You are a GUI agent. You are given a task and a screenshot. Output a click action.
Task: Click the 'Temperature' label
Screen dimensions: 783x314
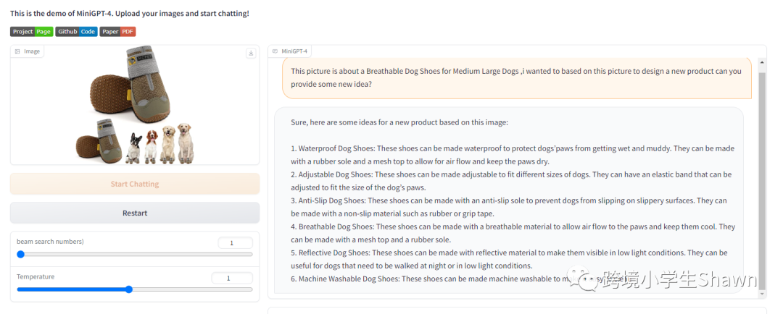pyautogui.click(x=36, y=276)
